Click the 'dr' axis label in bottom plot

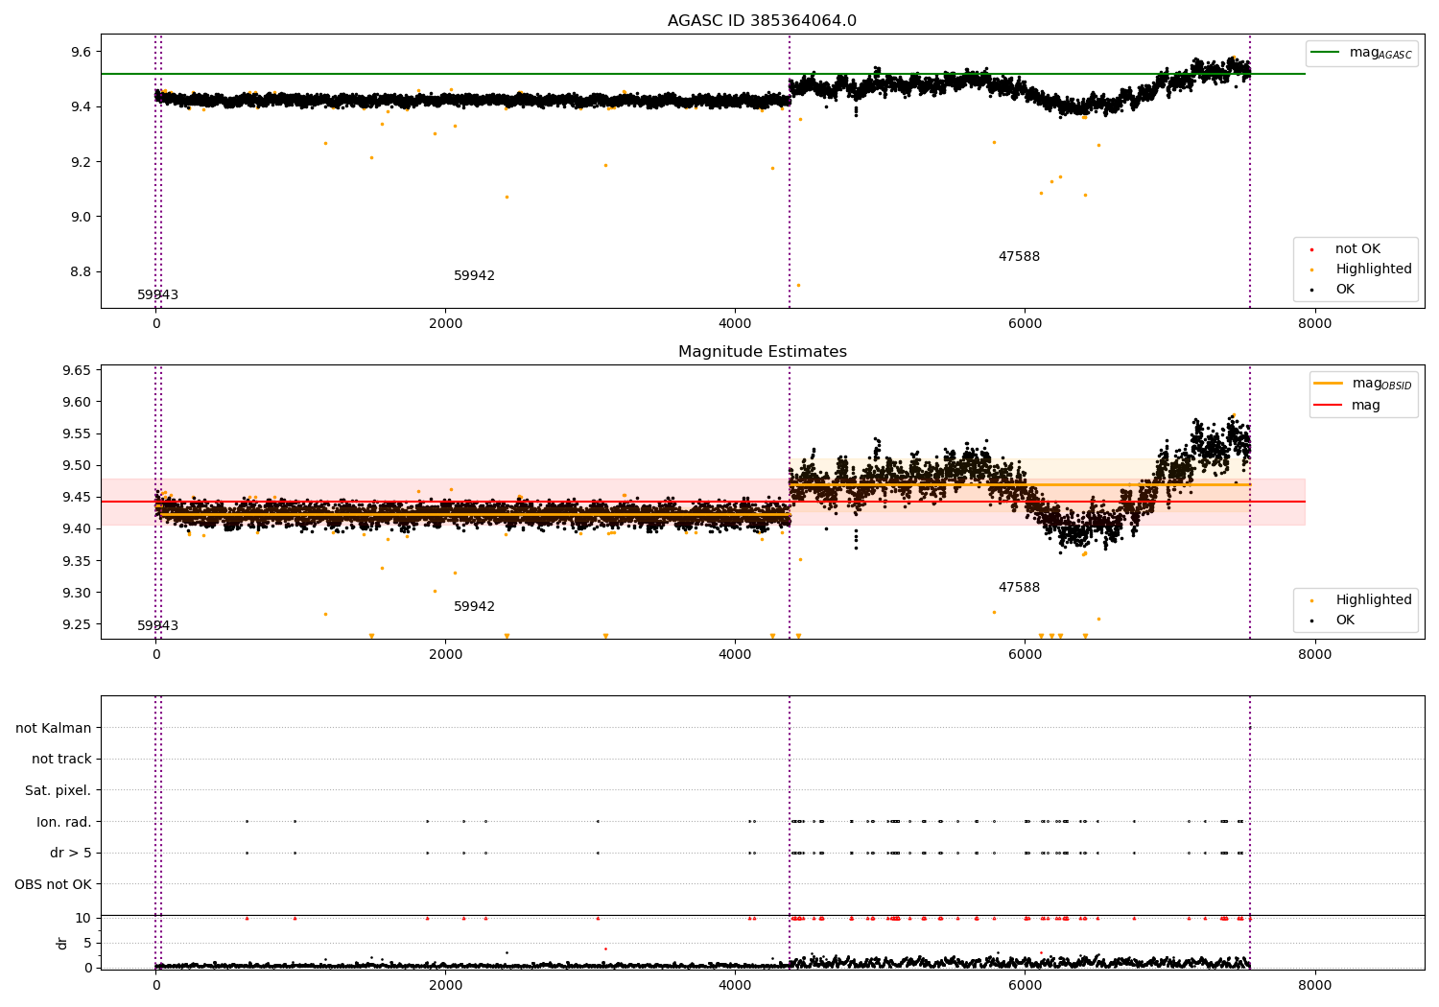tap(62, 943)
